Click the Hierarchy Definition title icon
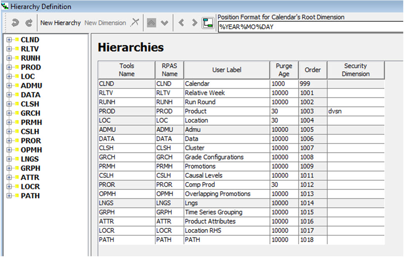This screenshot has width=404, height=257. [x=5, y=6]
